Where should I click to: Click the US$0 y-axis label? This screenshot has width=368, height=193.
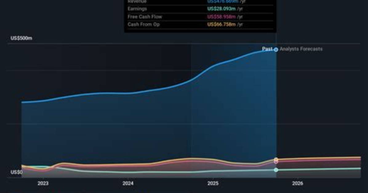(x=16, y=172)
